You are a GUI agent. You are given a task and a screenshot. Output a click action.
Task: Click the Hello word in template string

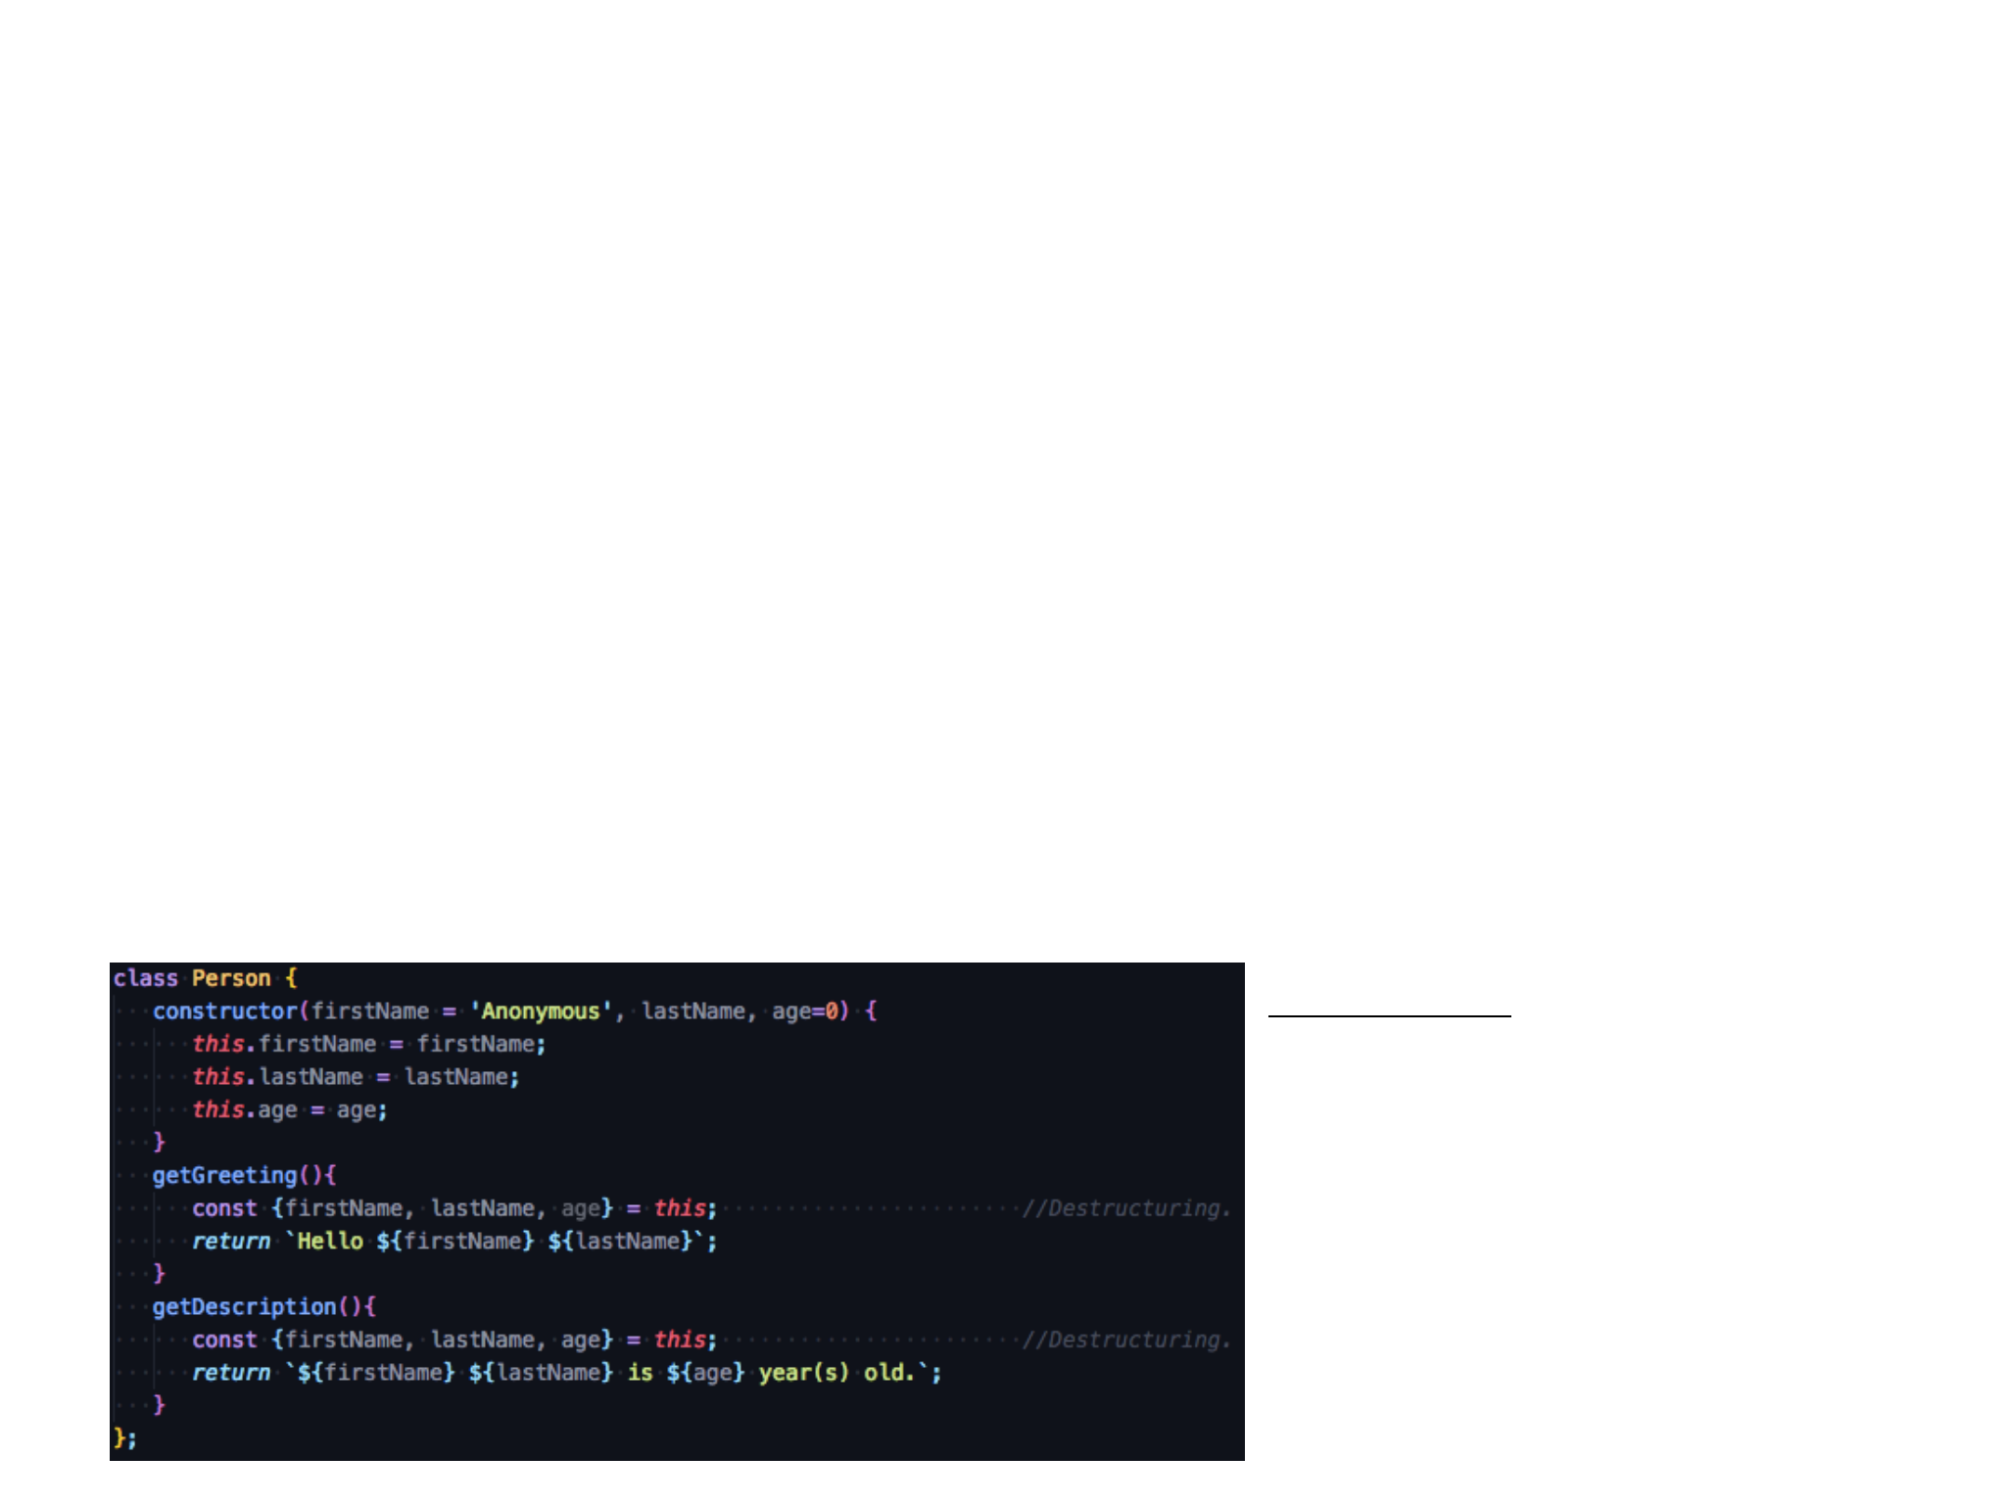(330, 1242)
